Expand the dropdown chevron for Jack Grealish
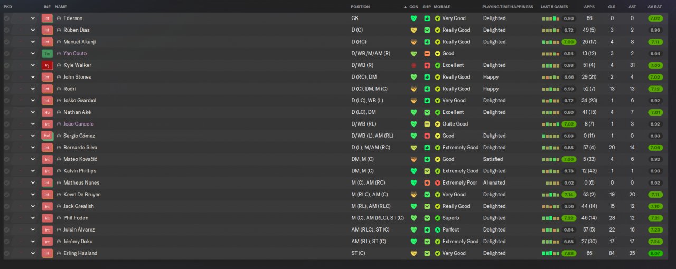Image resolution: width=676 pixels, height=269 pixels. (x=33, y=206)
